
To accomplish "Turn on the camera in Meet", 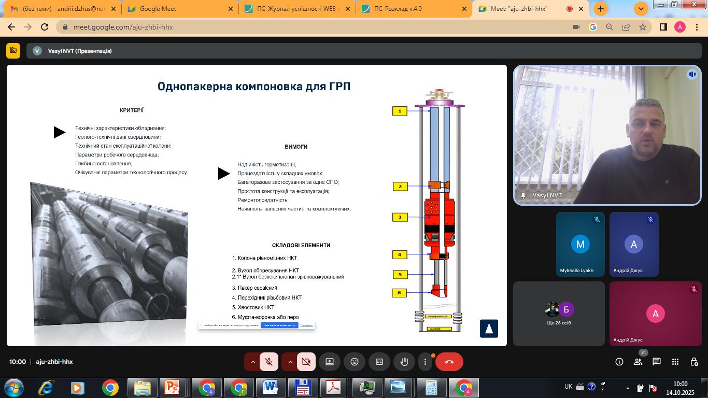I will [306, 362].
